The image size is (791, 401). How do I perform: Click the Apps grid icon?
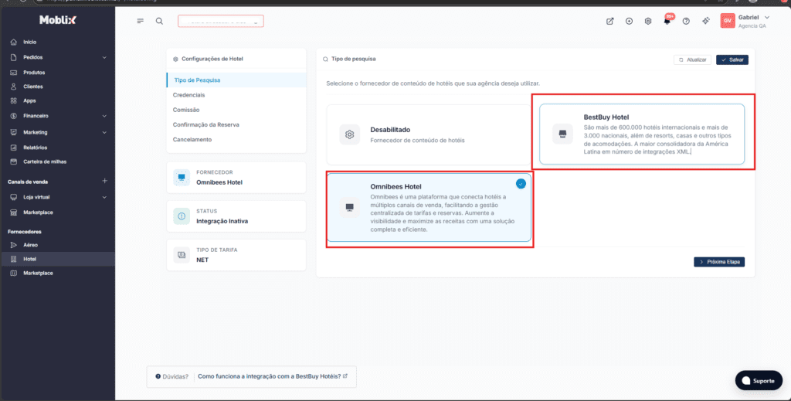coord(14,101)
